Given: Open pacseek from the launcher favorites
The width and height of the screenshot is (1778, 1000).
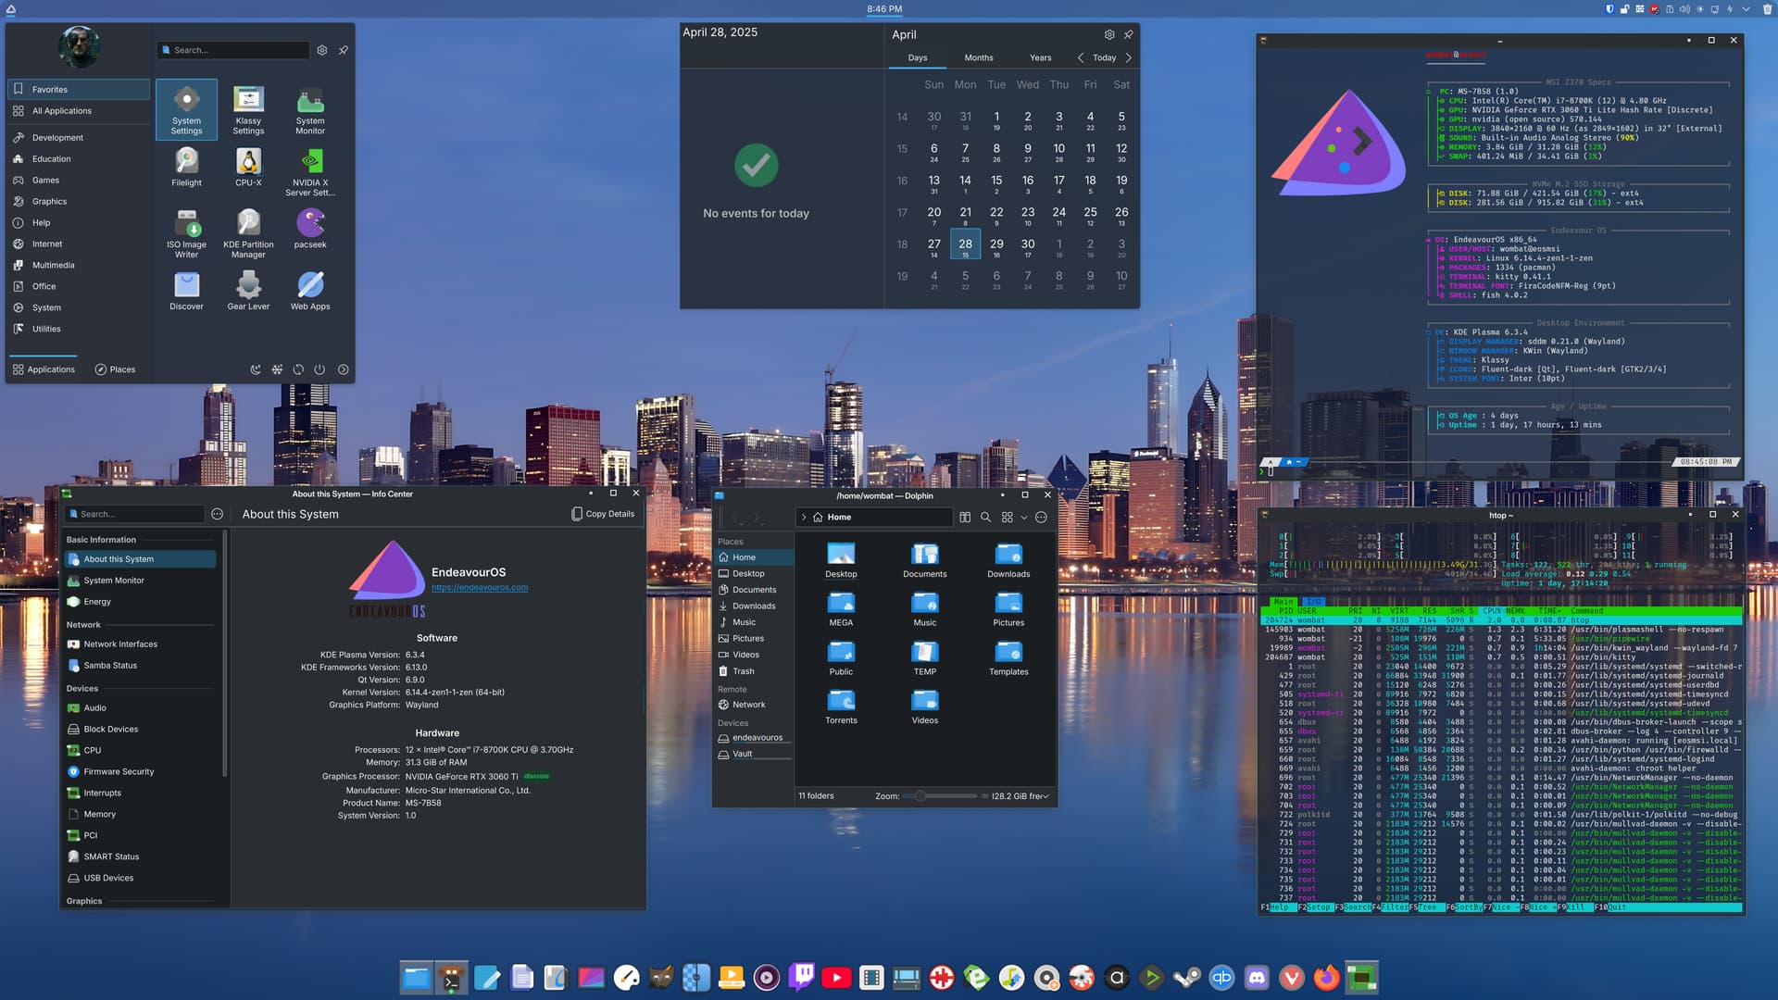Looking at the screenshot, I should (310, 229).
